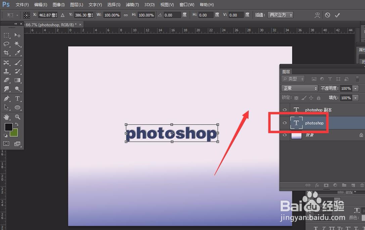Select the Move tool
Viewport: 365px width, 230px height.
click(17, 35)
